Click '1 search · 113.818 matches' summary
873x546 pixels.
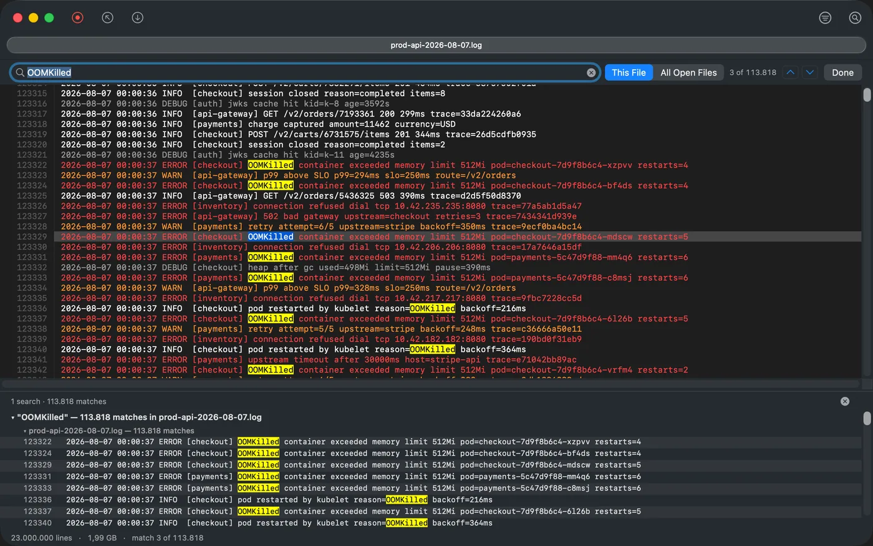tap(59, 401)
